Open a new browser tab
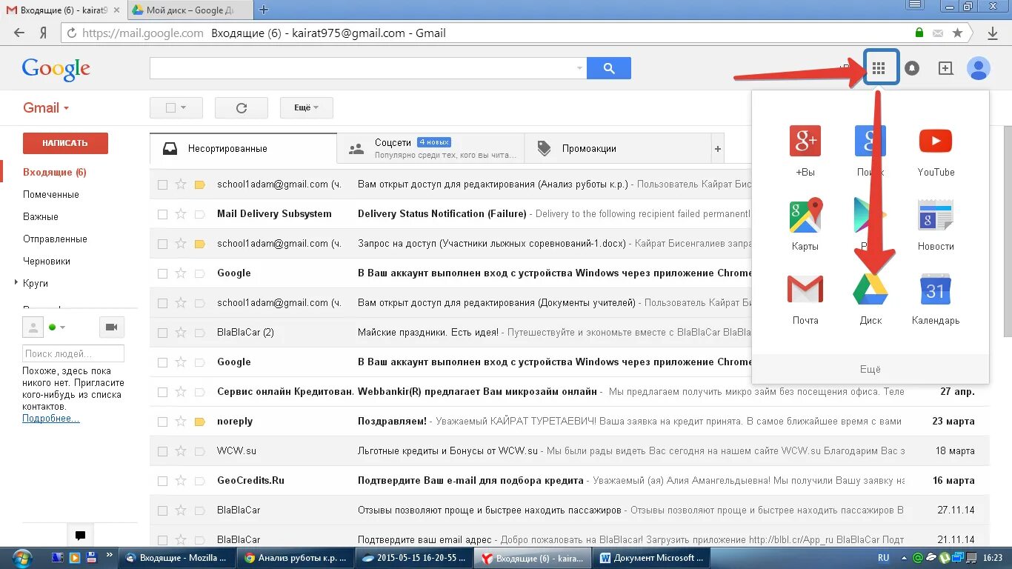The image size is (1012, 569). 263,10
